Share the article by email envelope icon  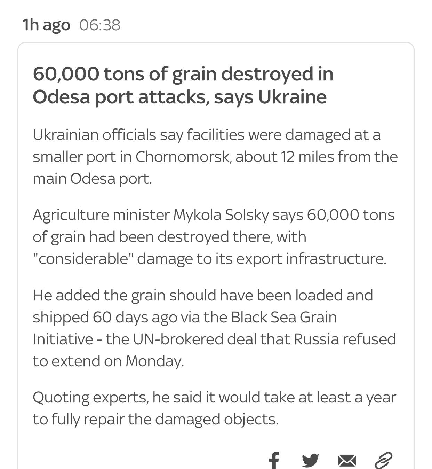pos(347,461)
